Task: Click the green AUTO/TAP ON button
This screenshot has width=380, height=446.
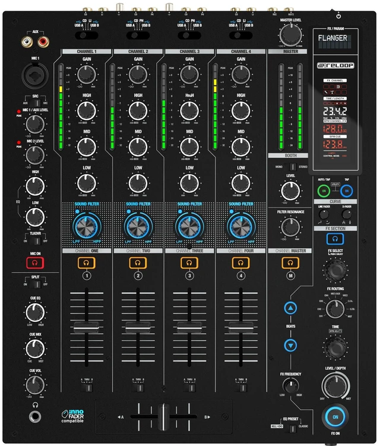Action: pyautogui.click(x=324, y=191)
